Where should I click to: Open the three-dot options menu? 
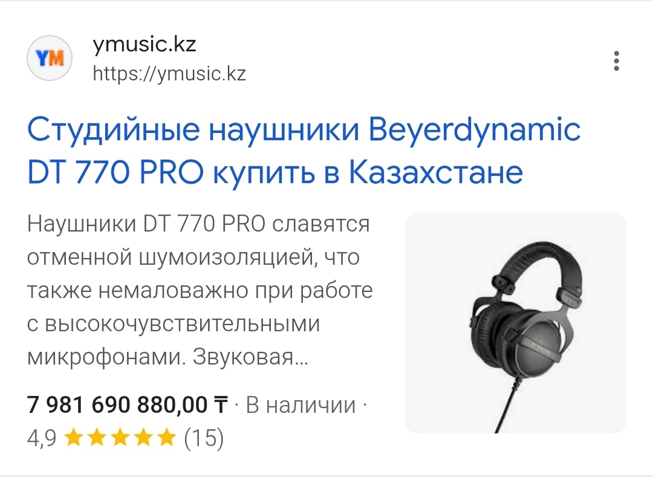pyautogui.click(x=616, y=61)
